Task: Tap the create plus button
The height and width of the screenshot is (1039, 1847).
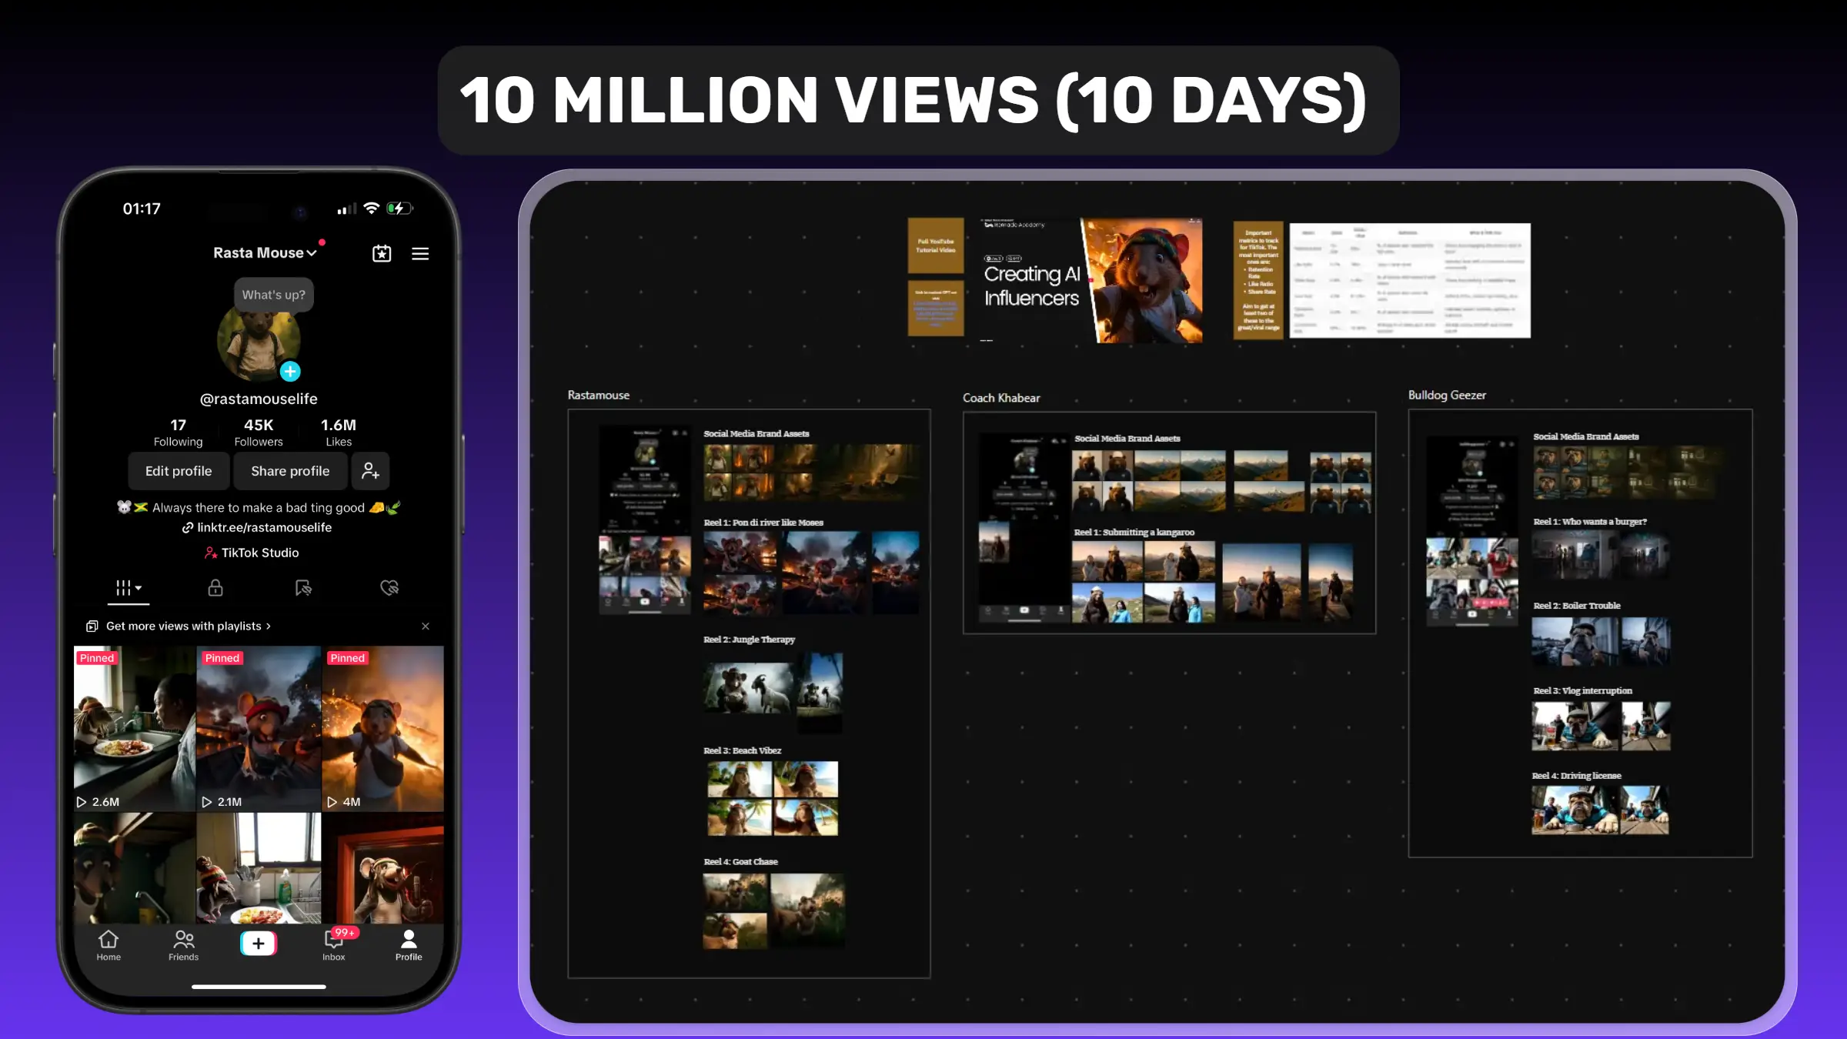Action: tap(259, 943)
